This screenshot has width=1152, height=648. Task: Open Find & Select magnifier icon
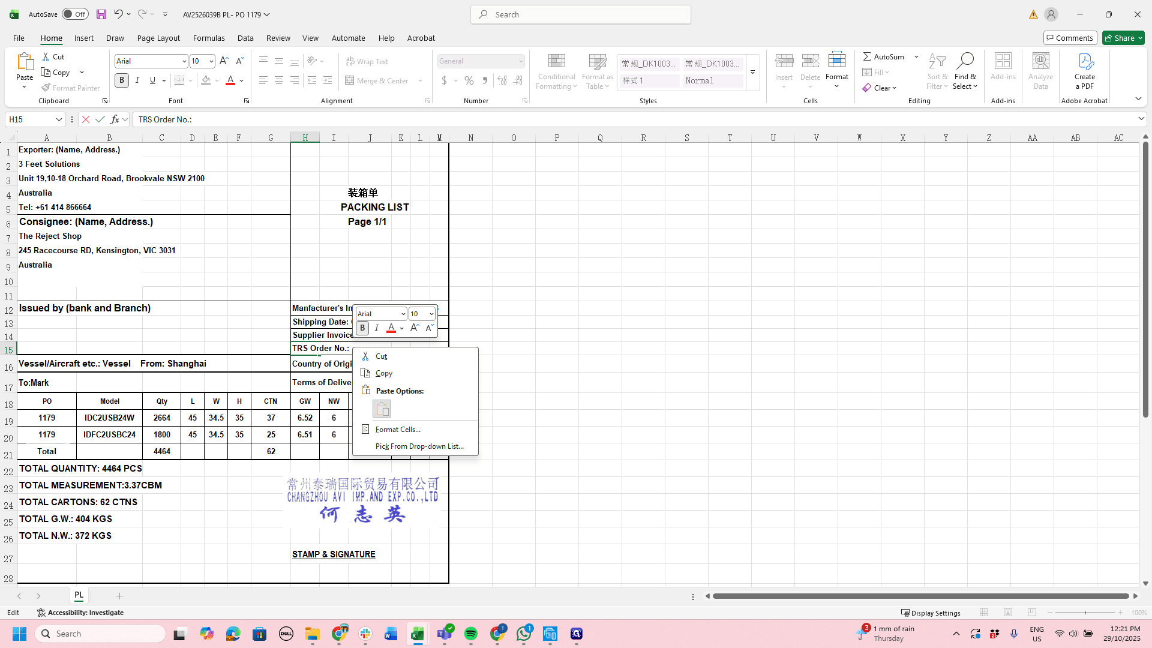[965, 61]
